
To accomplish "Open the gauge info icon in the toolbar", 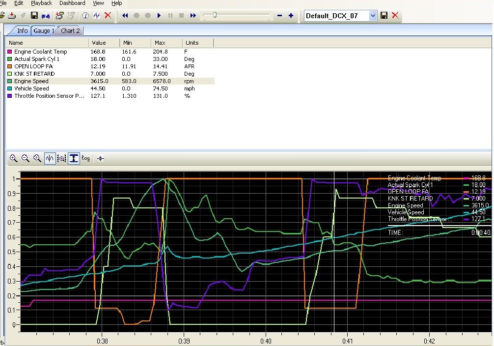I will pos(85,15).
